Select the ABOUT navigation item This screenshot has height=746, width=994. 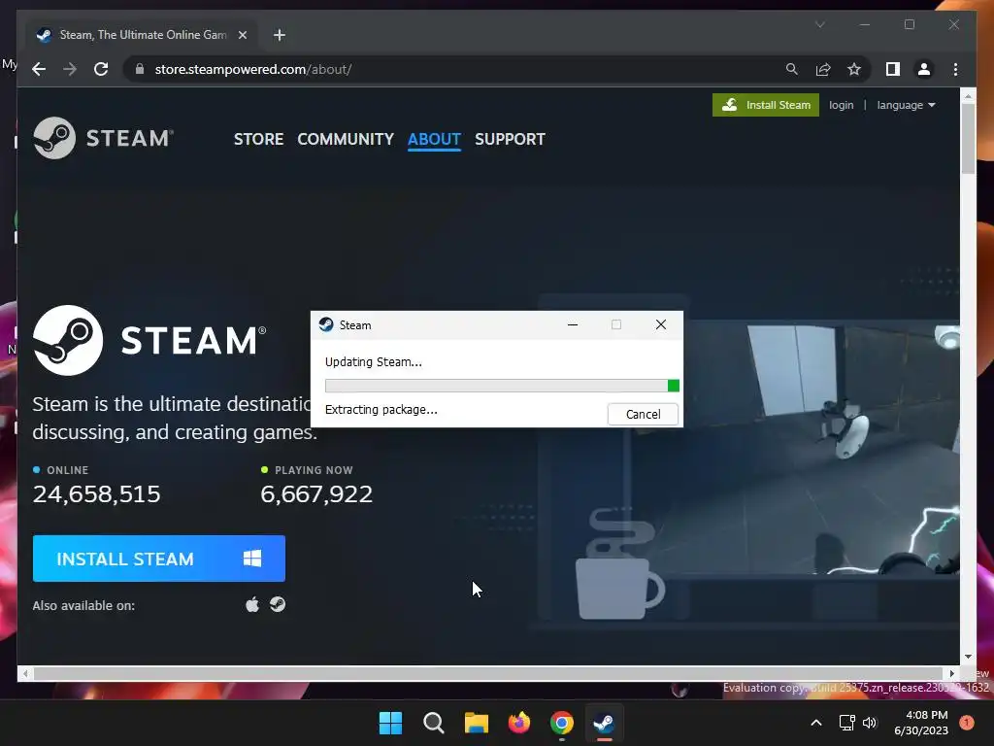click(x=434, y=139)
